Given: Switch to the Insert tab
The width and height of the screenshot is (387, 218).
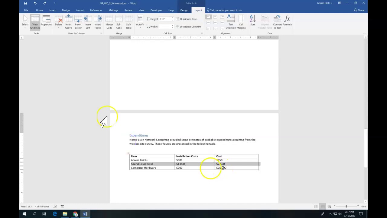Looking at the screenshot, I should [52, 10].
